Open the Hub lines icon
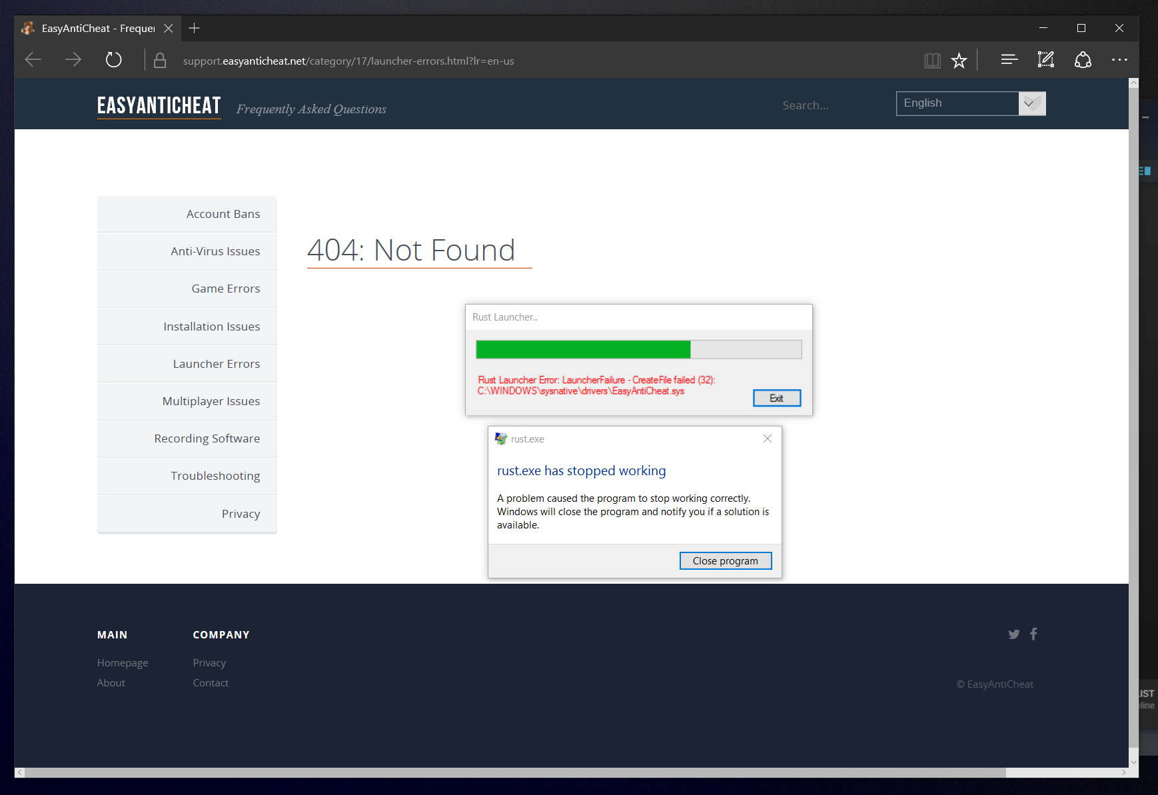 (1009, 60)
